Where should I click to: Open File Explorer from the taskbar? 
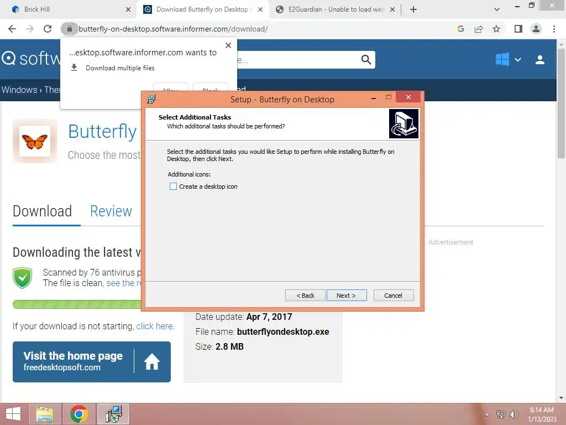click(44, 414)
